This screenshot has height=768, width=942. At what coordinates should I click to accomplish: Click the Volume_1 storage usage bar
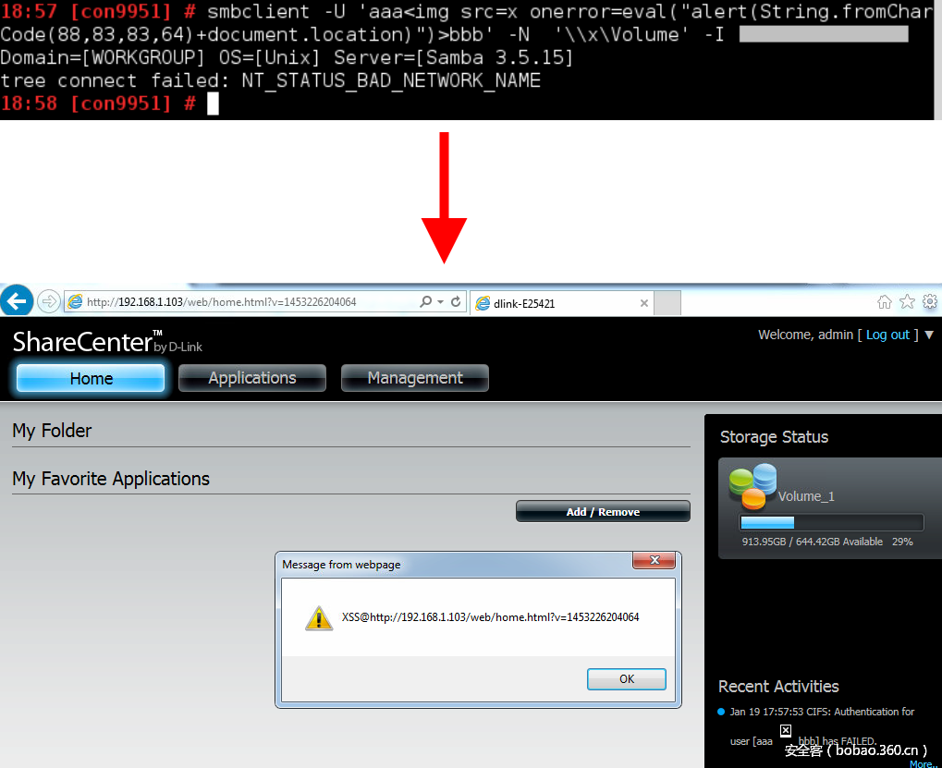tap(831, 522)
